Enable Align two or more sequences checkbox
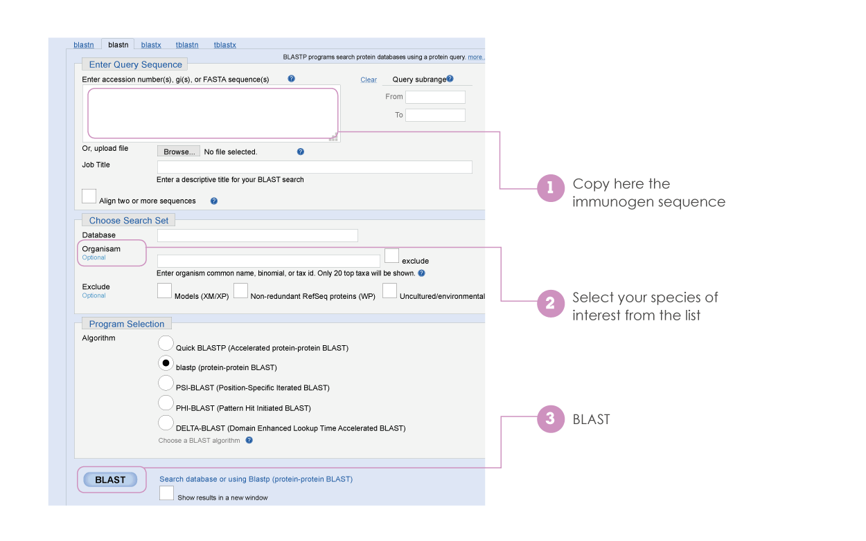 click(x=89, y=196)
